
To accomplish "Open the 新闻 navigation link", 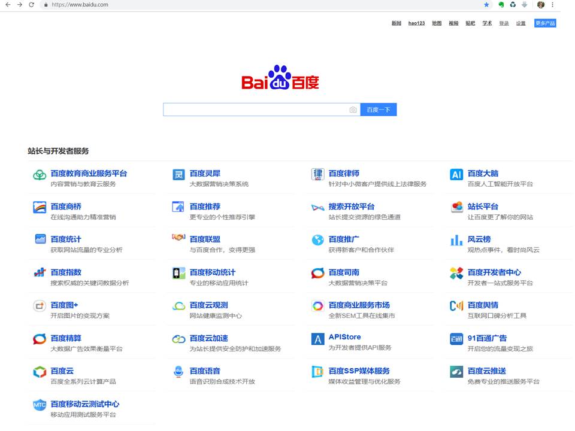I will pyautogui.click(x=396, y=23).
